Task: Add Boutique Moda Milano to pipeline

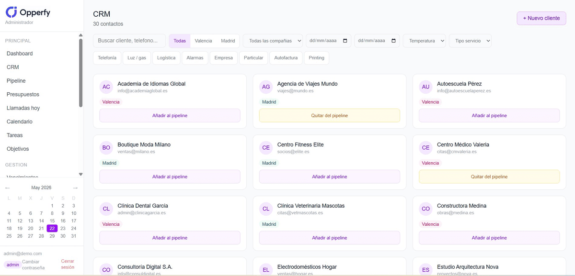Action: 170,177
